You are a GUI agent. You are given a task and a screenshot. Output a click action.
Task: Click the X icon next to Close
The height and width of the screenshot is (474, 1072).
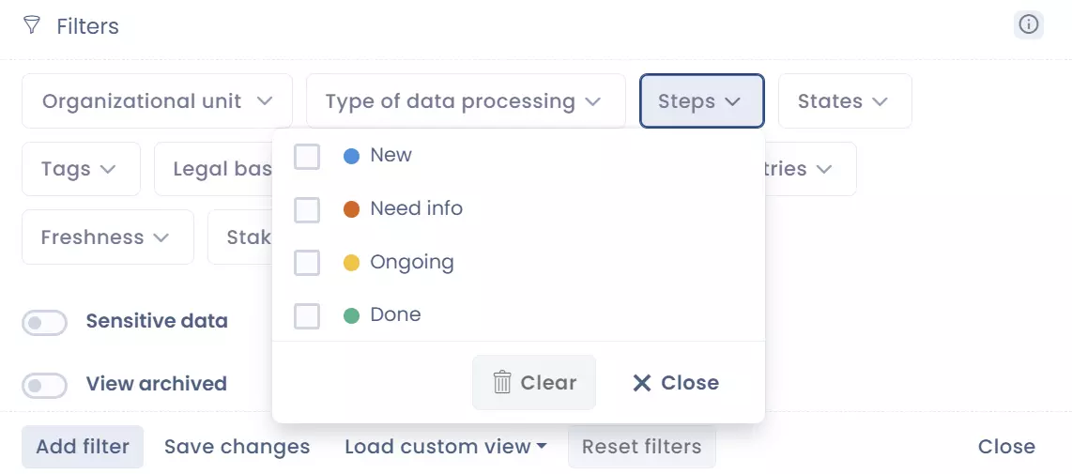(642, 382)
